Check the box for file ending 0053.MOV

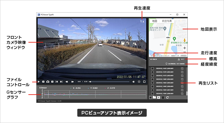pos(152,76)
